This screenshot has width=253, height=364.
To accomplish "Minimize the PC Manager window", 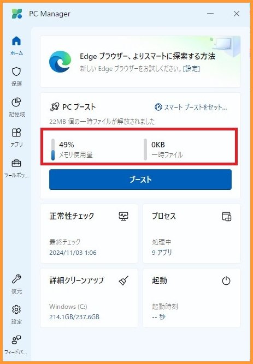I will 210,14.
